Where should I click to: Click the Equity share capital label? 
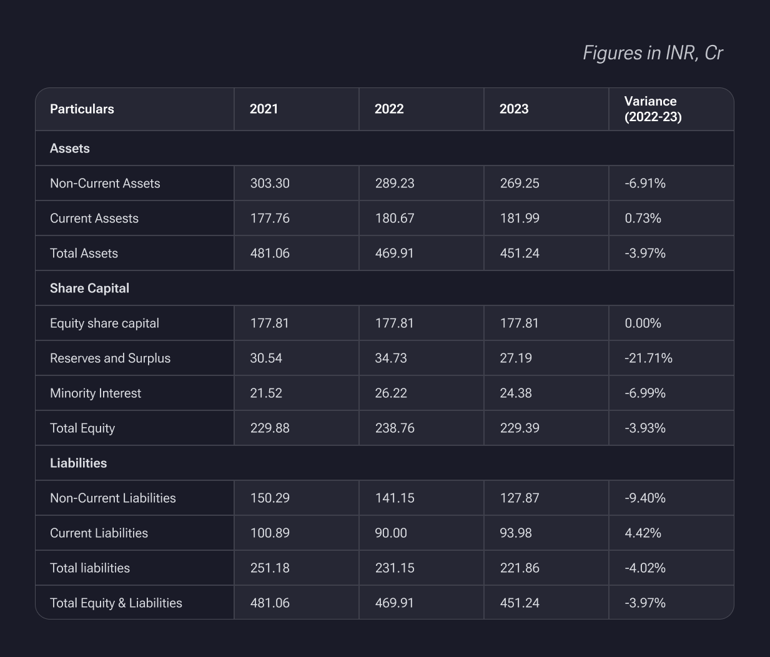[x=104, y=324]
